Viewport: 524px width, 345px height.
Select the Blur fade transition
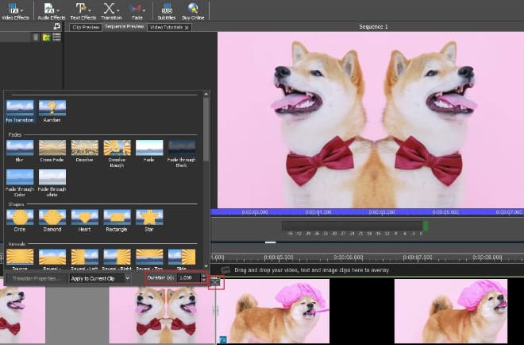20,151
